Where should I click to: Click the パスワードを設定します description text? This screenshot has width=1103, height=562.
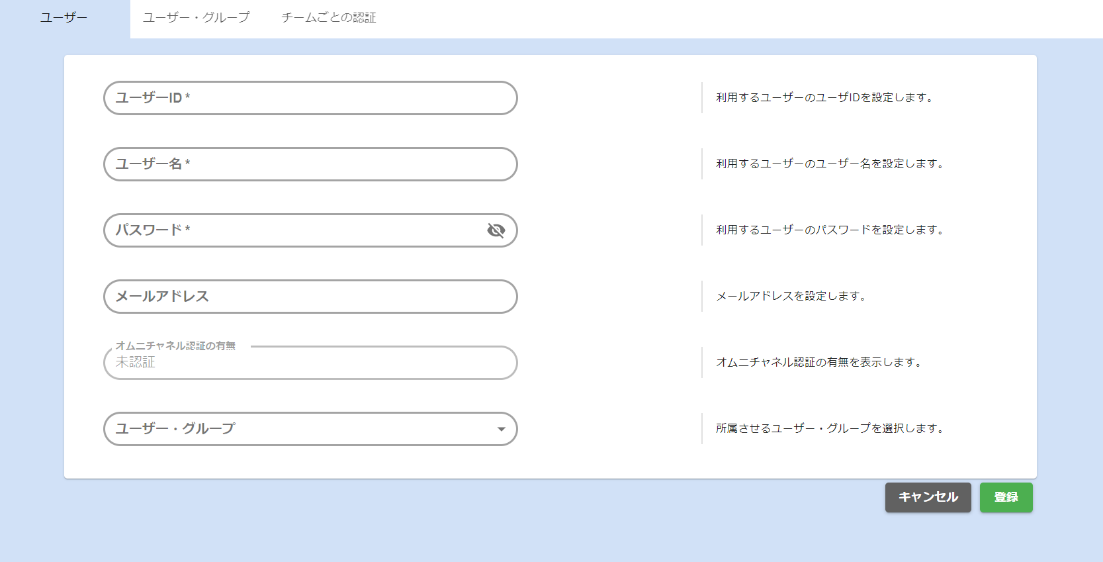pos(830,230)
